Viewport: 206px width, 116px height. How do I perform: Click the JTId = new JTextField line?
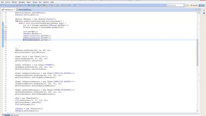(x=27, y=98)
